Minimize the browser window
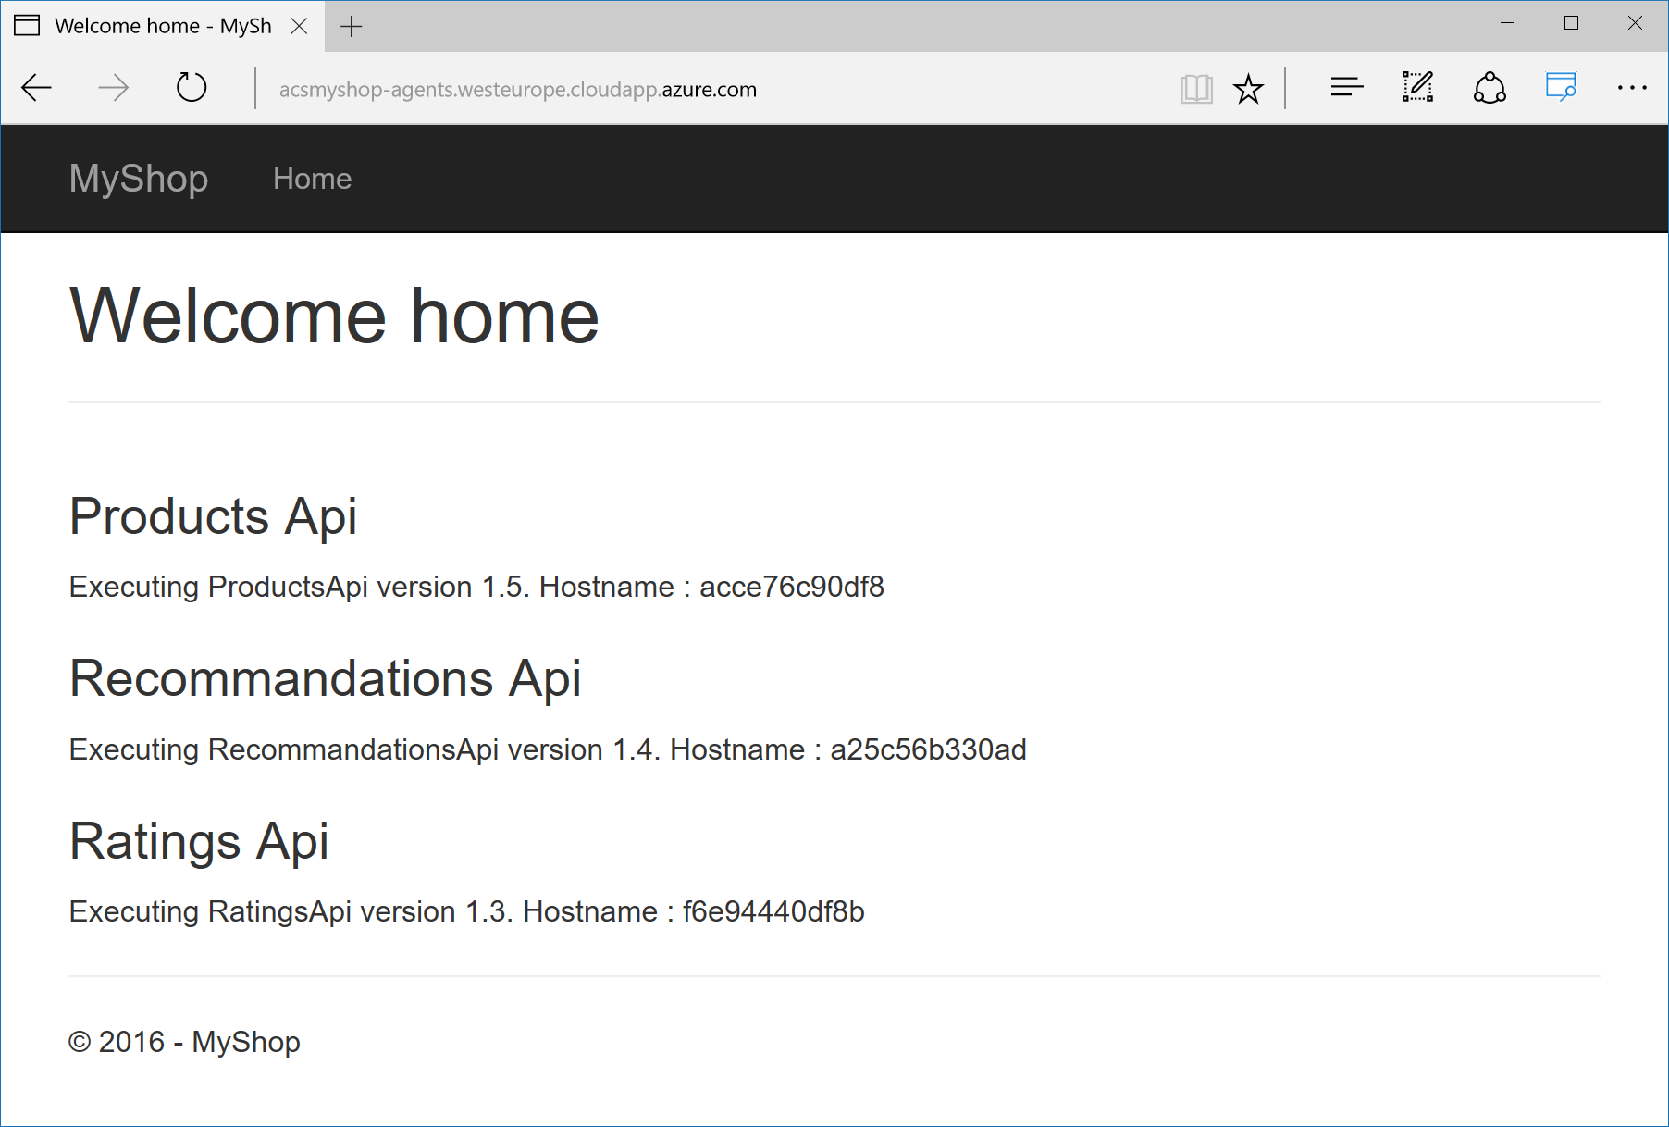1669x1127 pixels. click(x=1507, y=23)
